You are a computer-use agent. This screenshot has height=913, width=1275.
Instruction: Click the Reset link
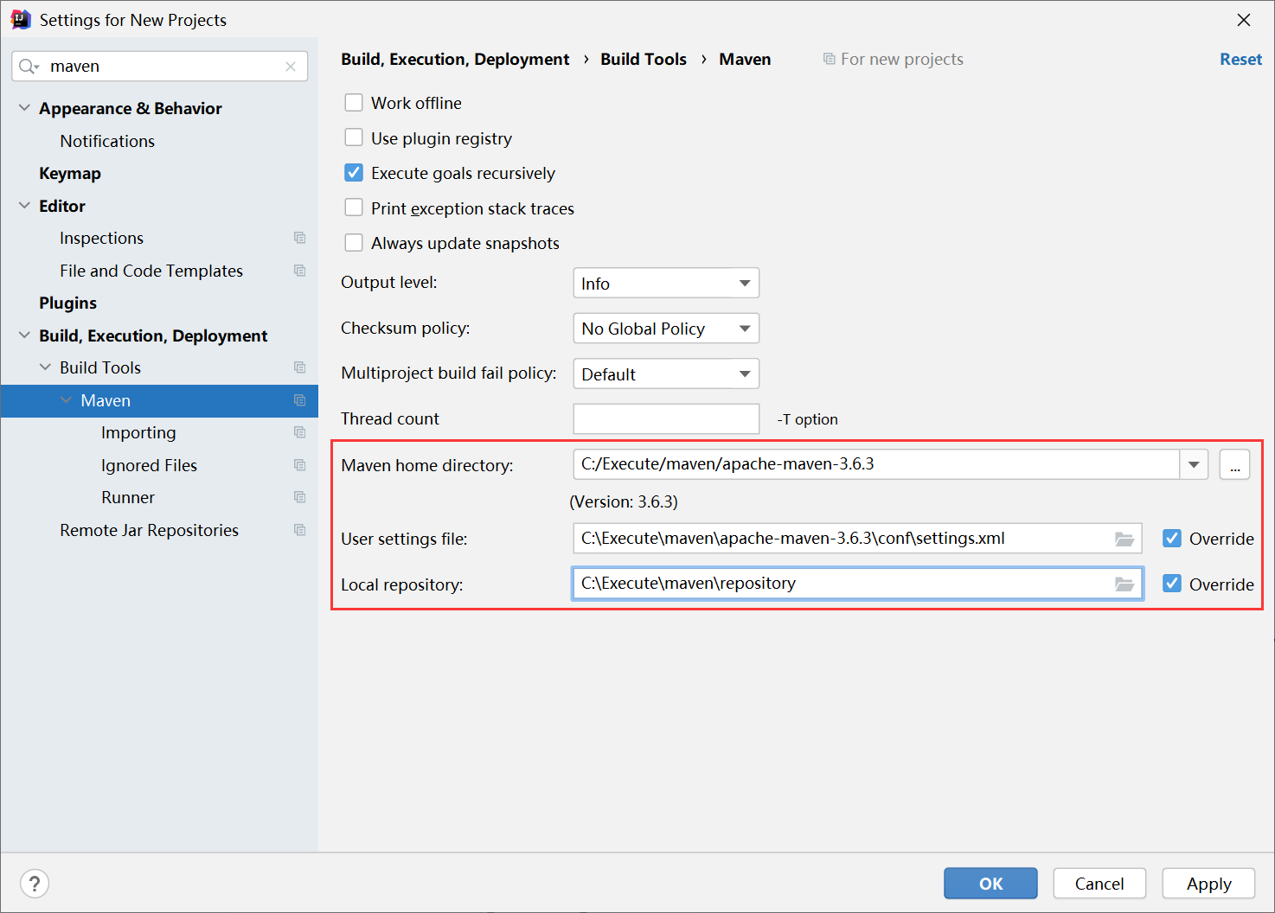coord(1240,59)
